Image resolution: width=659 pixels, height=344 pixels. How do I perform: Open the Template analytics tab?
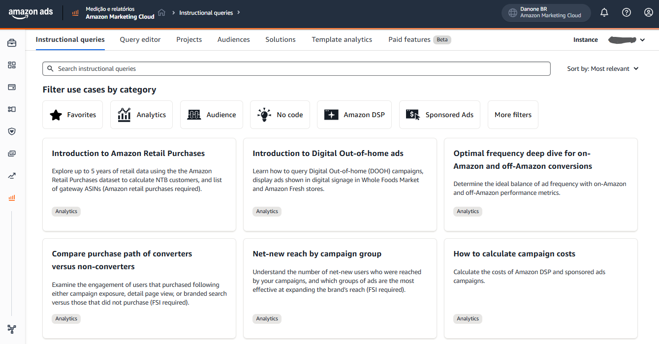(x=342, y=39)
